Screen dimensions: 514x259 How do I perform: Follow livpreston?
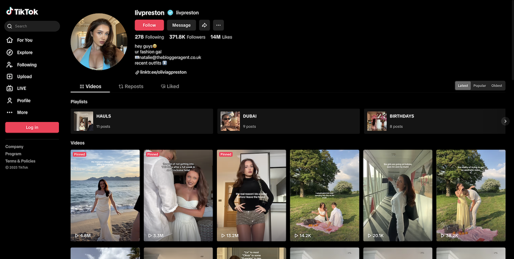[149, 25]
